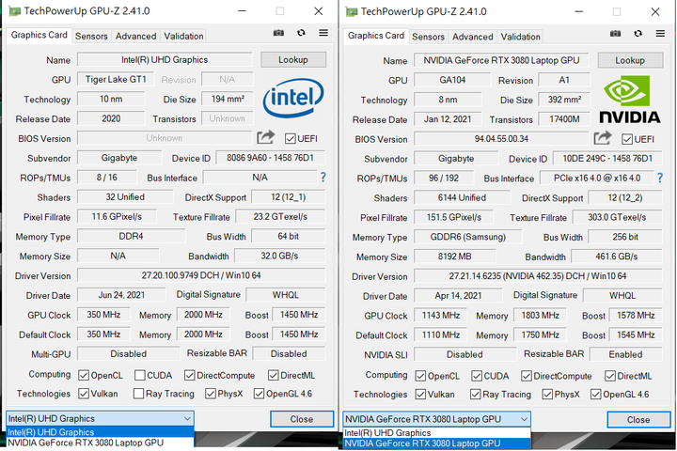Image resolution: width=677 pixels, height=451 pixels.
Task: Click the screenshot camera icon in NVIDIA window
Action: (615, 34)
